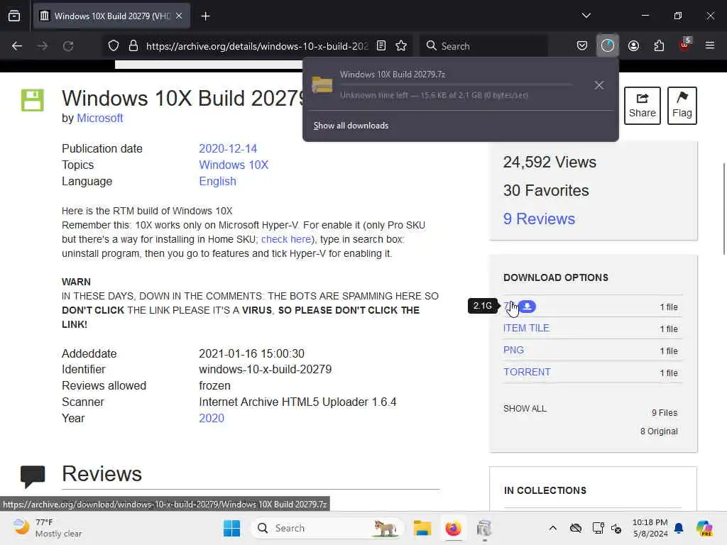Image resolution: width=727 pixels, height=545 pixels.
Task: Click the Firefox taskbar icon
Action: click(x=453, y=528)
